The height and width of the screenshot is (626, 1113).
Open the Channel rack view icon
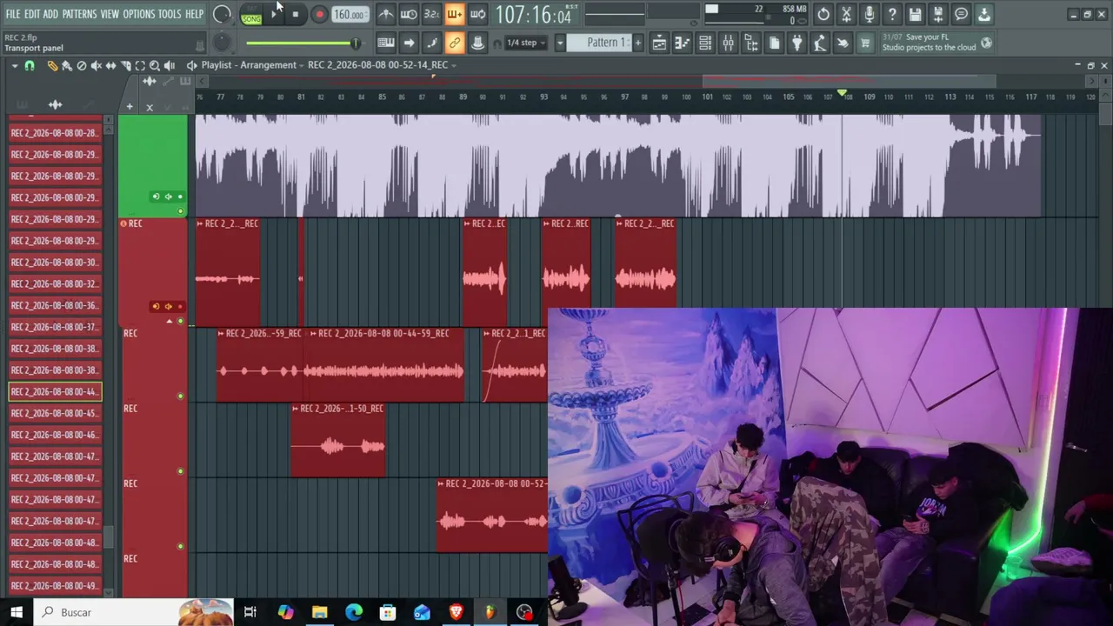coord(705,43)
